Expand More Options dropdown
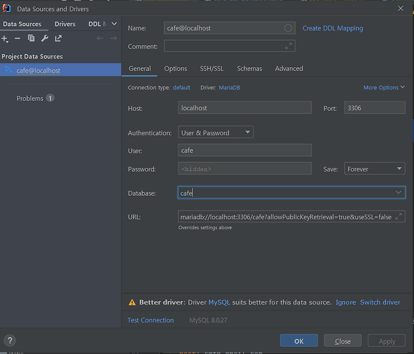 pos(384,87)
